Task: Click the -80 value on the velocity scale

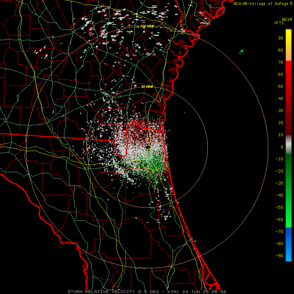Action: 279,244
